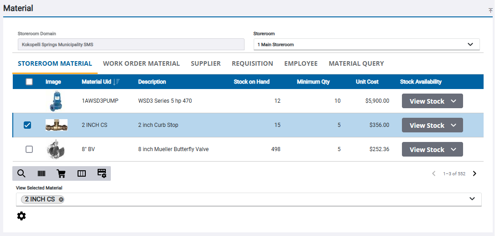495x236 pixels.
Task: Expand View Selected Material dropdown
Action: (472, 199)
